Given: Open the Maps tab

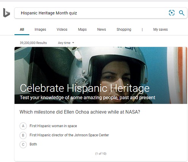Looking at the screenshot, I should pos(82,30).
